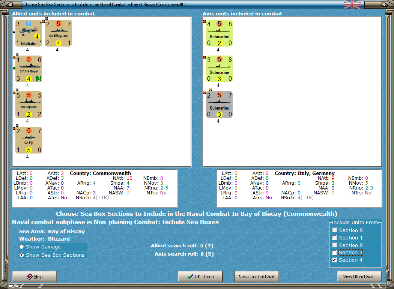Select the CA Effingham cruiser counter
Screen dimensions: 394x289
58,33
